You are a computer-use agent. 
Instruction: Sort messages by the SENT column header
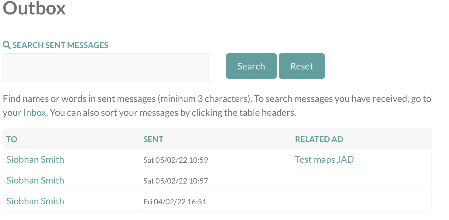tap(153, 139)
